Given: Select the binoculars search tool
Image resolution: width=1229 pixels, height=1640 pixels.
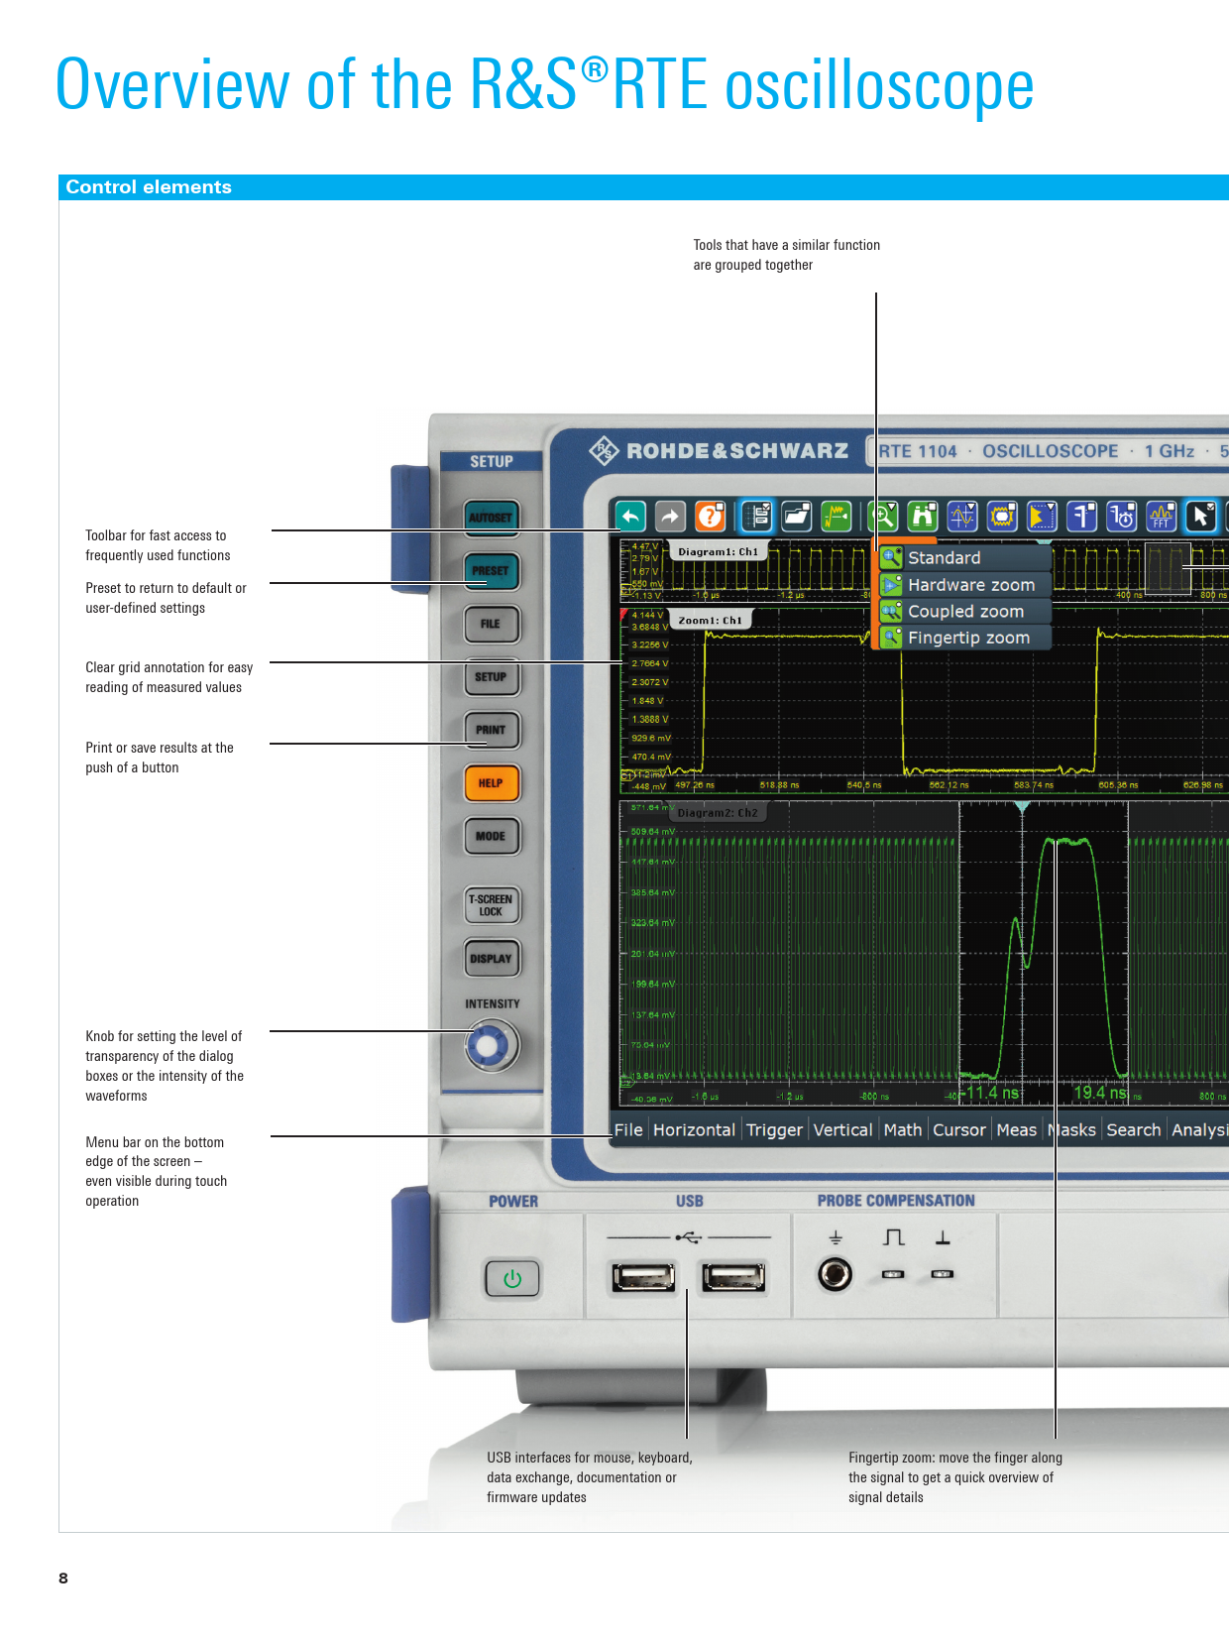Looking at the screenshot, I should [x=923, y=516].
